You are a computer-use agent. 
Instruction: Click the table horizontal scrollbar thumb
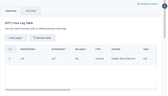tap(38, 90)
